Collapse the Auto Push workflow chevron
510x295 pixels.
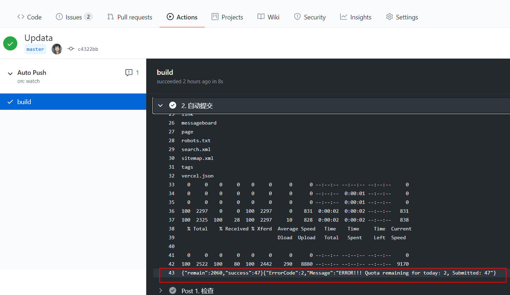click(10, 73)
